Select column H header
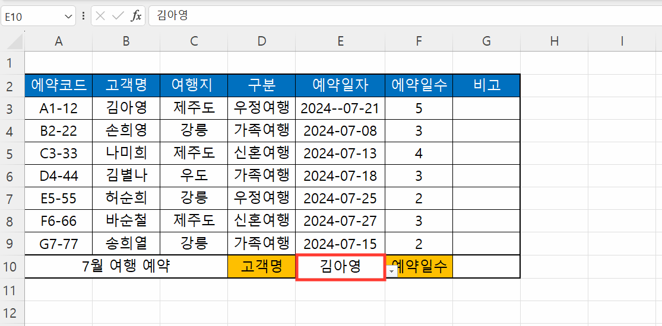This screenshot has width=662, height=326. [555, 41]
